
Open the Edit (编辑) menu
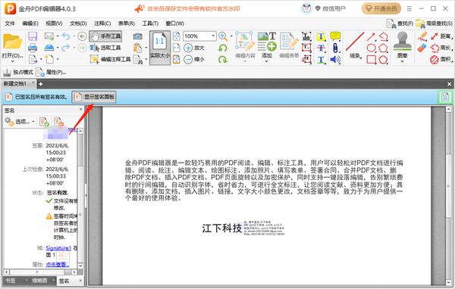point(30,23)
